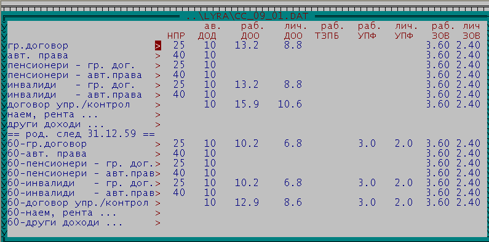Image resolution: width=489 pixels, height=242 pixels.
Task: Click the arrow beside други доходи row
Action: click(158, 125)
